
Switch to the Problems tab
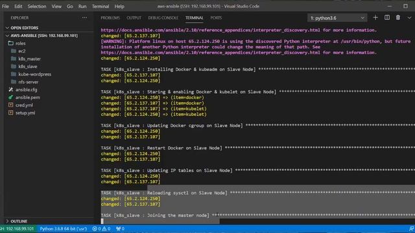(x=110, y=18)
